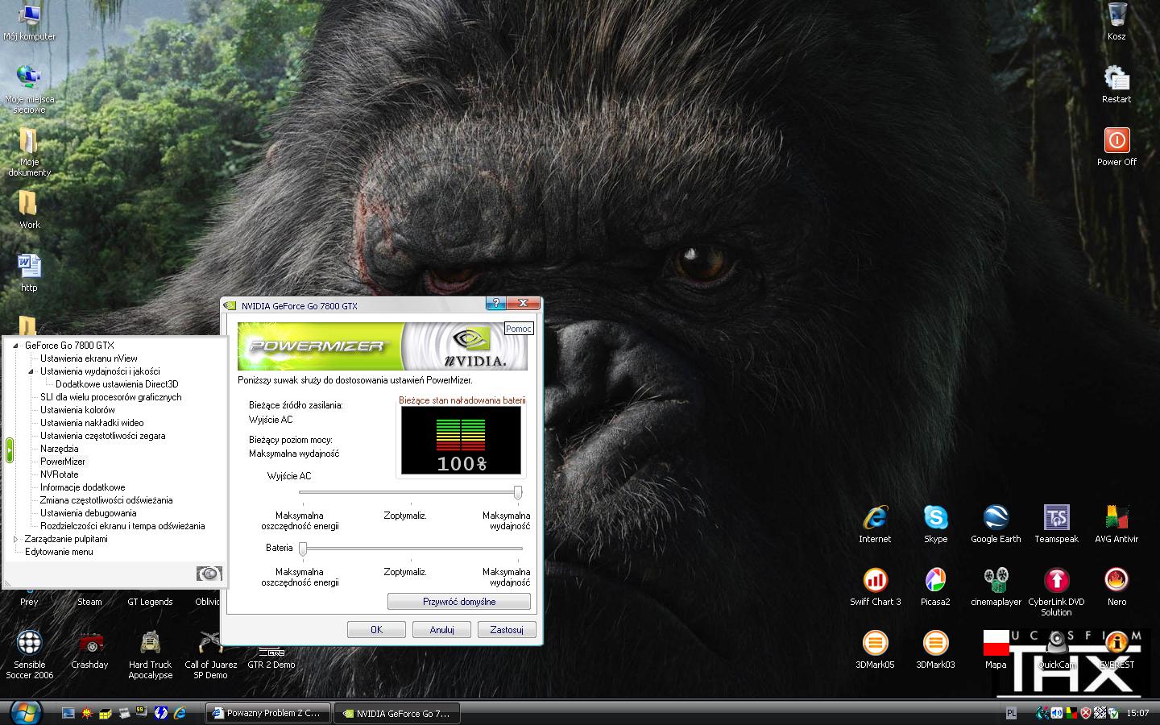Click the Przywróć domyślne button
The height and width of the screenshot is (725, 1160).
459,602
